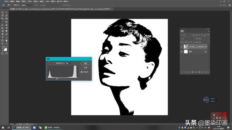Image resolution: width=232 pixels, height=130 pixels.
Task: Open the Layer menu
Action: pyautogui.click(x=24, y=1)
